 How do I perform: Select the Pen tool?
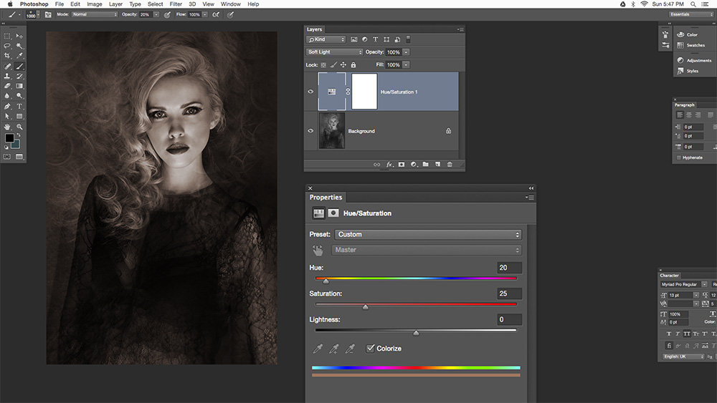7,107
